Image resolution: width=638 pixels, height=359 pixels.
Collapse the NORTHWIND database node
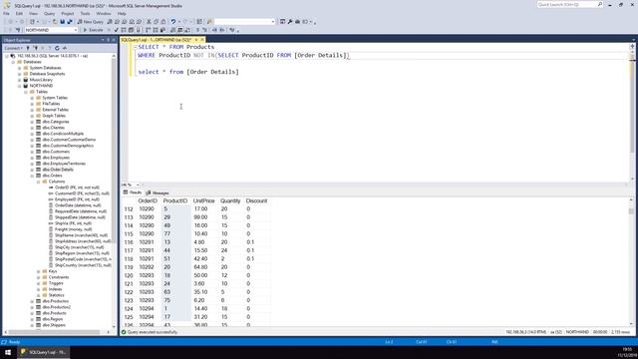(x=20, y=86)
